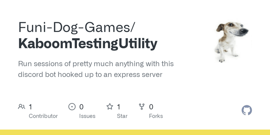This screenshot has height=135, width=270.
Task: Select the Star label
Action: (122, 116)
